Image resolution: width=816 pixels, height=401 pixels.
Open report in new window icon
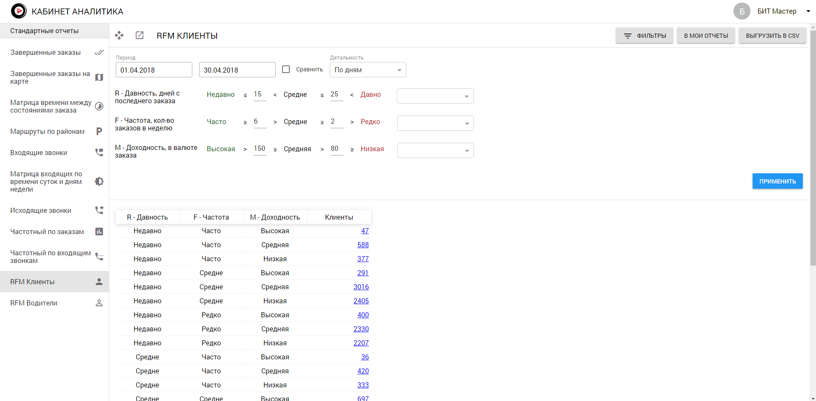coord(140,36)
